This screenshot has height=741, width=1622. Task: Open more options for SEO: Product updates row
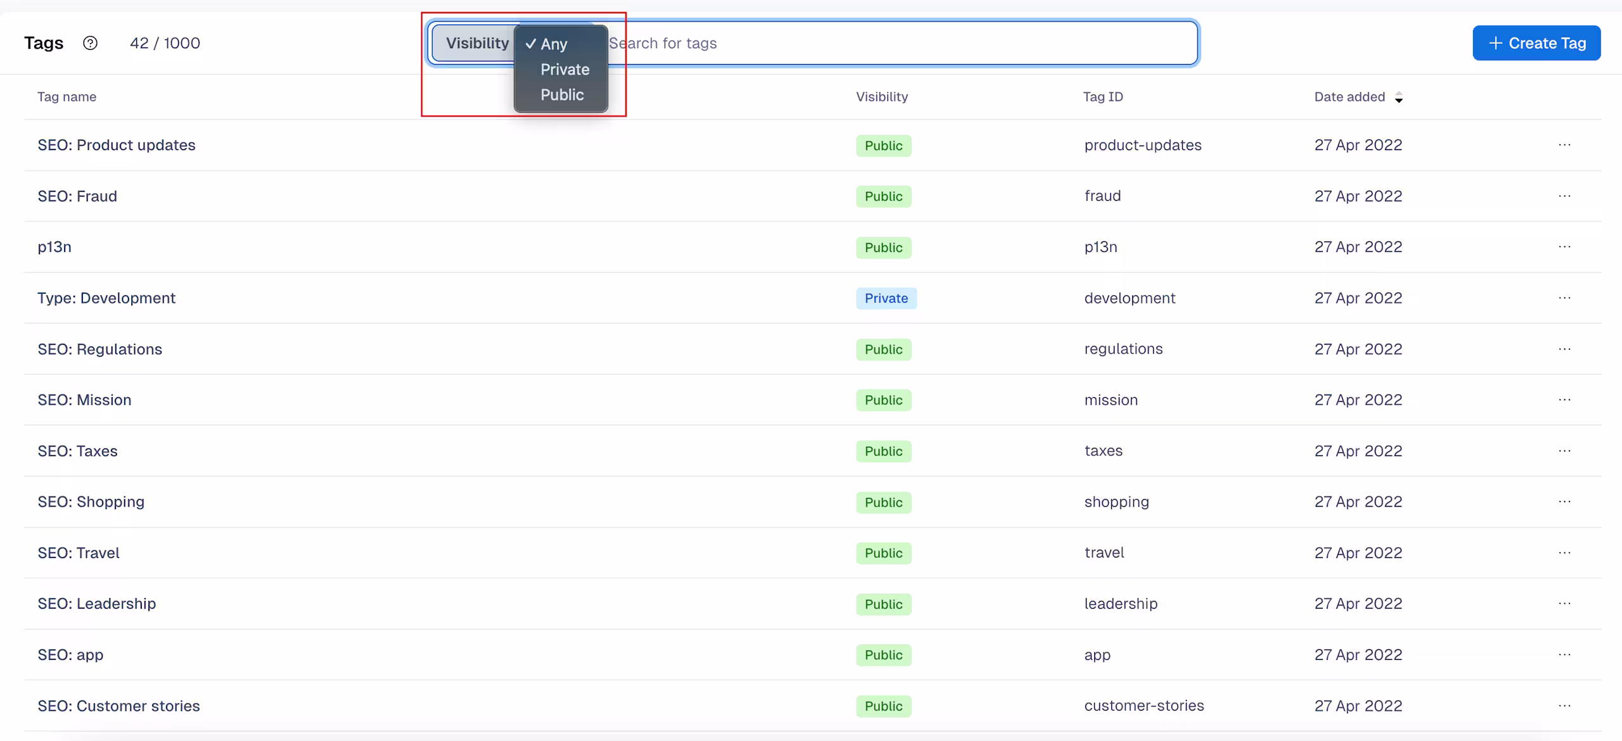point(1564,145)
